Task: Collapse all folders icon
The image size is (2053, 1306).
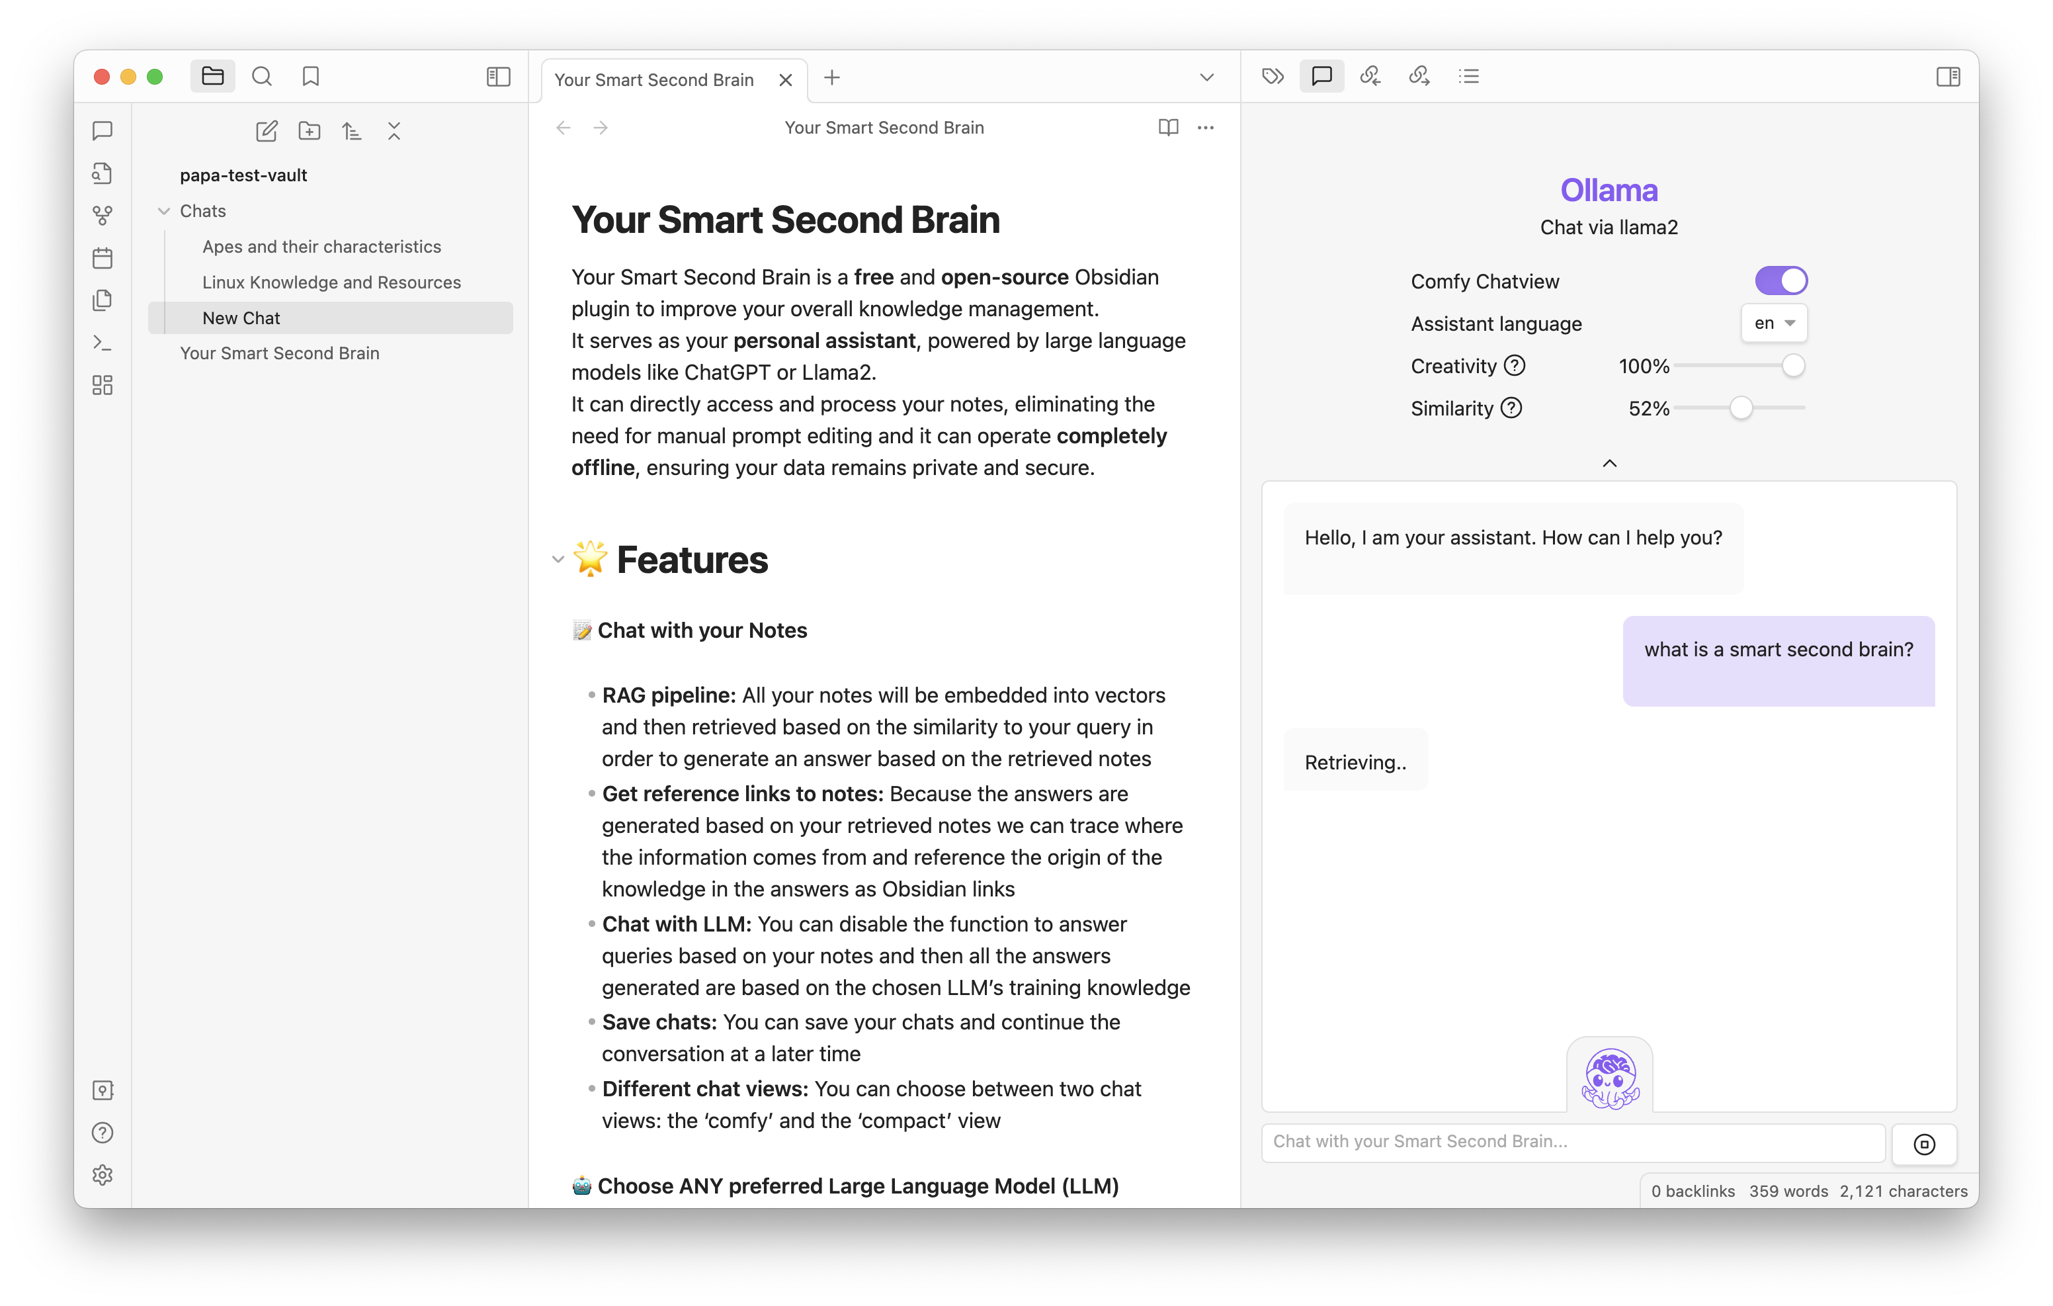Action: pos(394,130)
